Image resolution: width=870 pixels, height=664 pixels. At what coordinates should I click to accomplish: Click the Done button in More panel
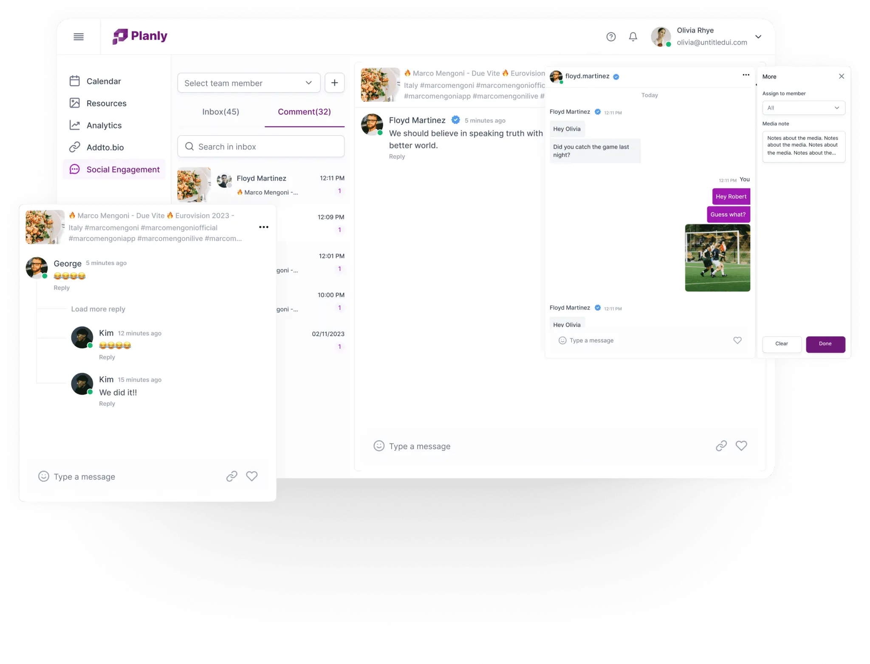[x=825, y=343]
